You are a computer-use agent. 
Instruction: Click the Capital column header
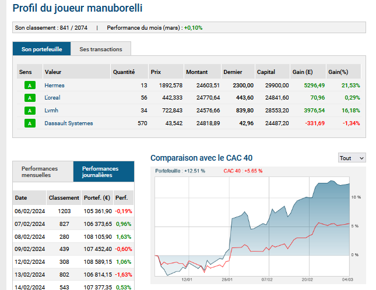tap(272, 72)
